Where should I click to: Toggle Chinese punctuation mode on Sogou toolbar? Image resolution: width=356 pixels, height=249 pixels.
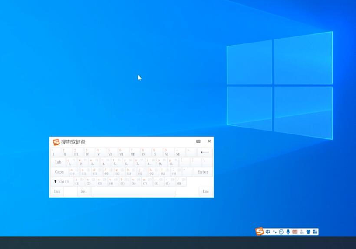click(275, 232)
